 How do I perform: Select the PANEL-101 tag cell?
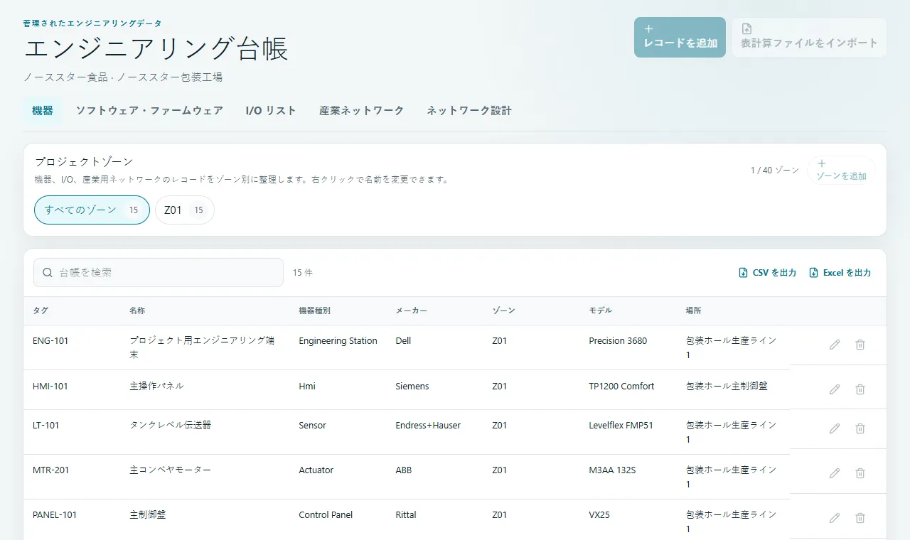55,515
